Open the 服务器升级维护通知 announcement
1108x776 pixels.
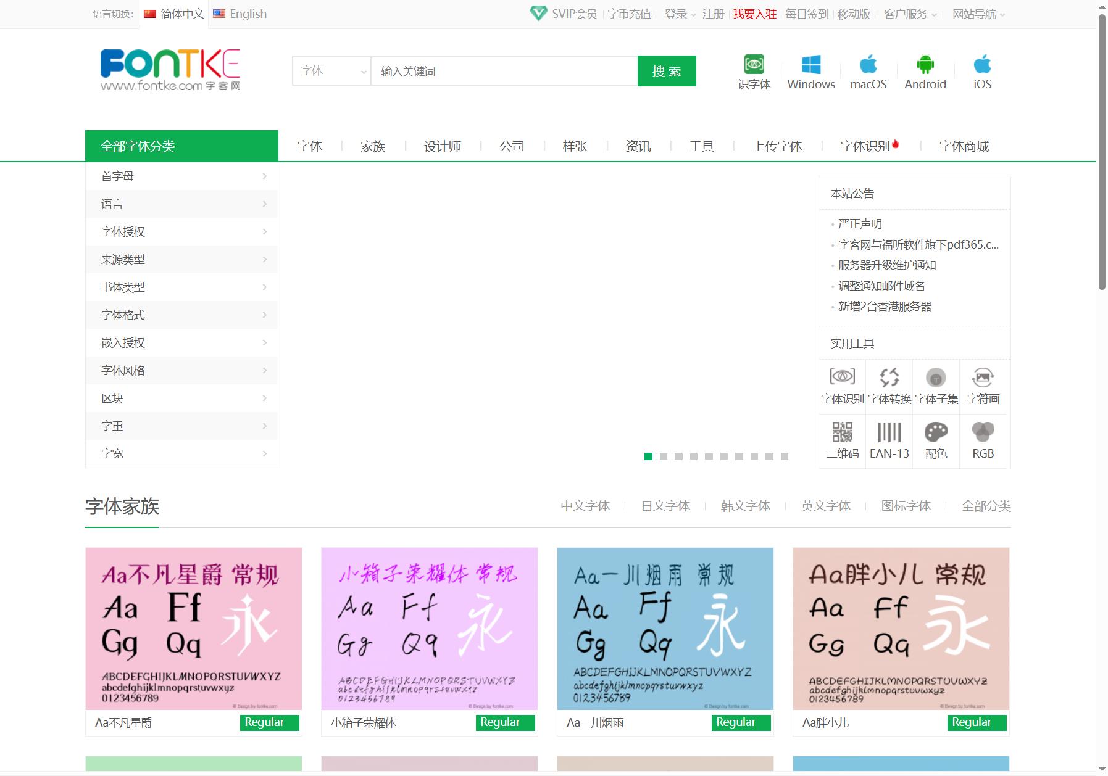pyautogui.click(x=887, y=265)
